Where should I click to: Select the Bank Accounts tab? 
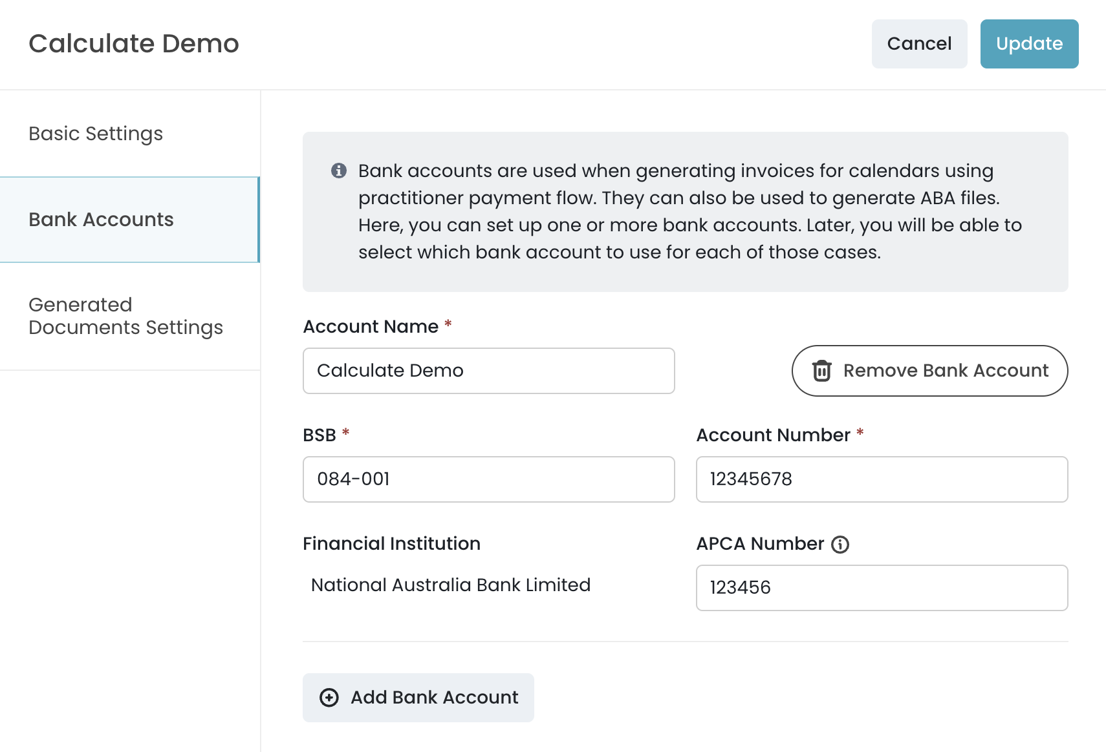click(x=130, y=220)
